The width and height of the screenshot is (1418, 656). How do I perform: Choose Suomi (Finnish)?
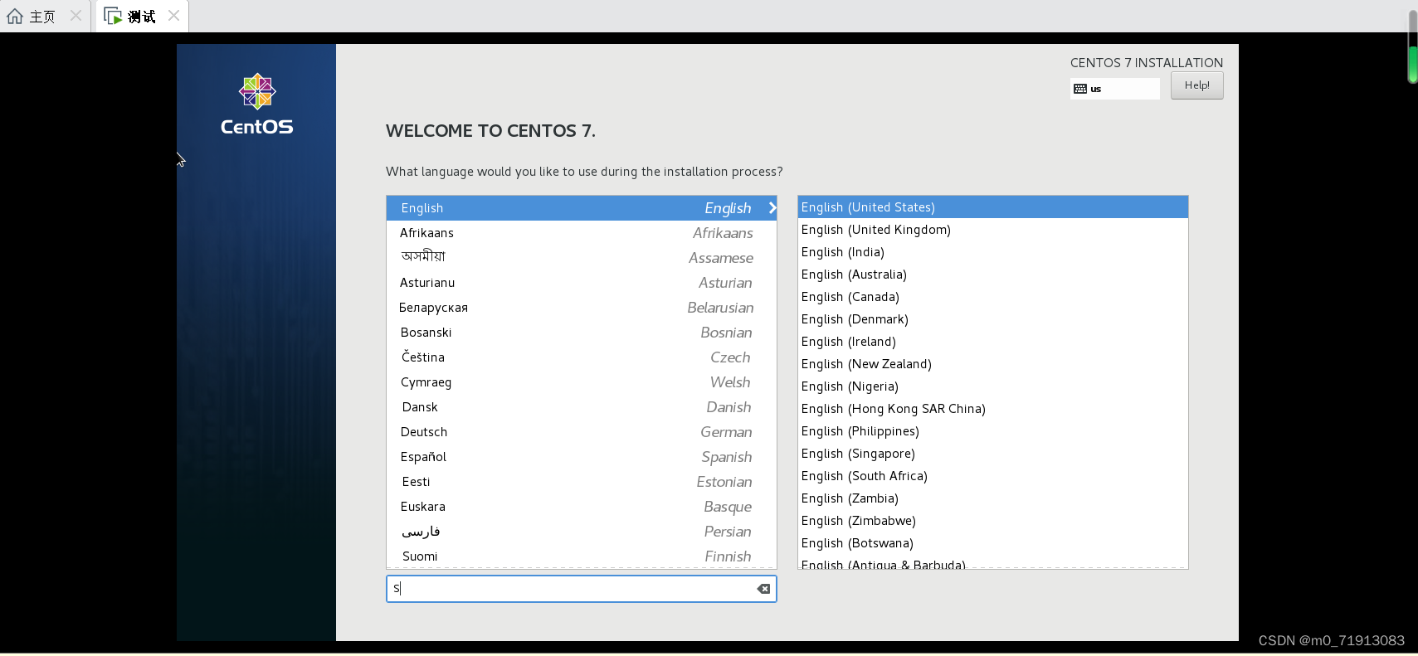tap(582, 556)
